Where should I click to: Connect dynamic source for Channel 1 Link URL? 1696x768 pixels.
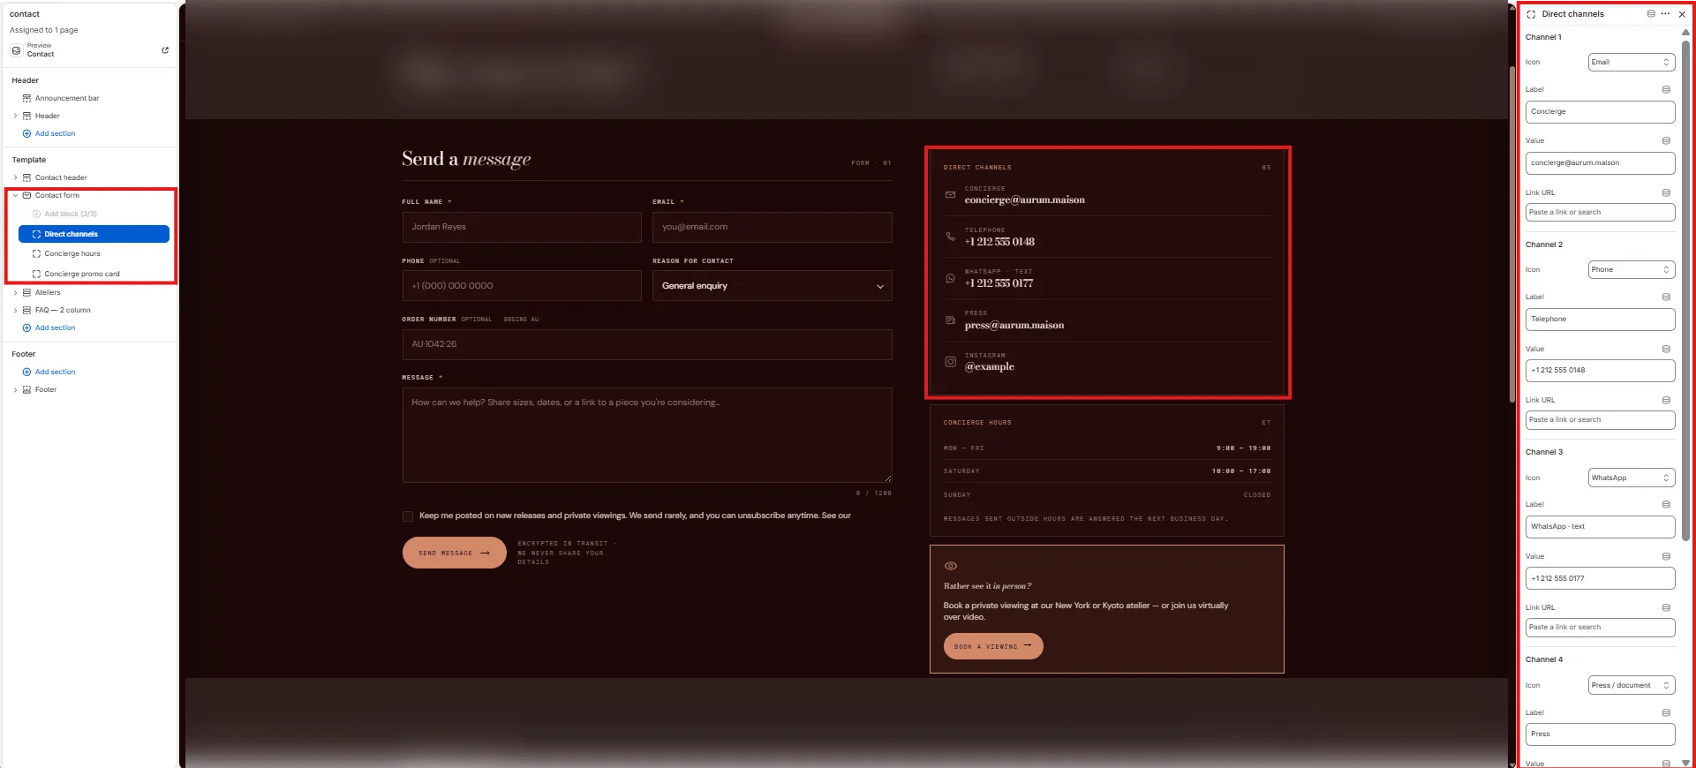(x=1666, y=192)
